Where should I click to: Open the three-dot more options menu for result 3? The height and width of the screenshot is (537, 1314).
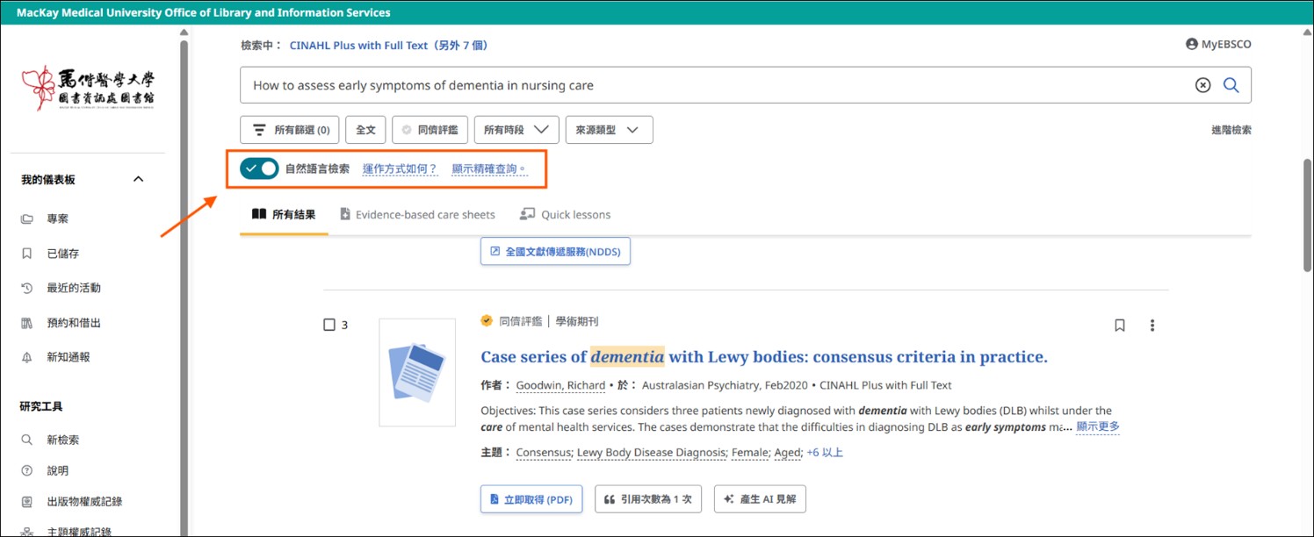[x=1152, y=326]
